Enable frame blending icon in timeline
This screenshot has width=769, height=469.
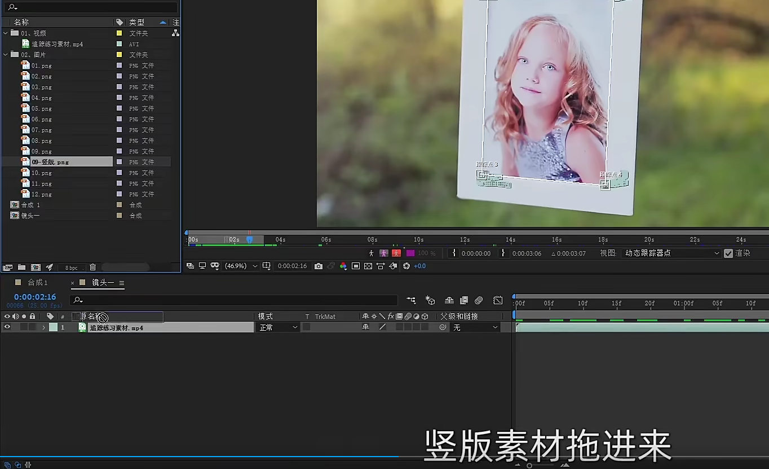click(x=464, y=300)
